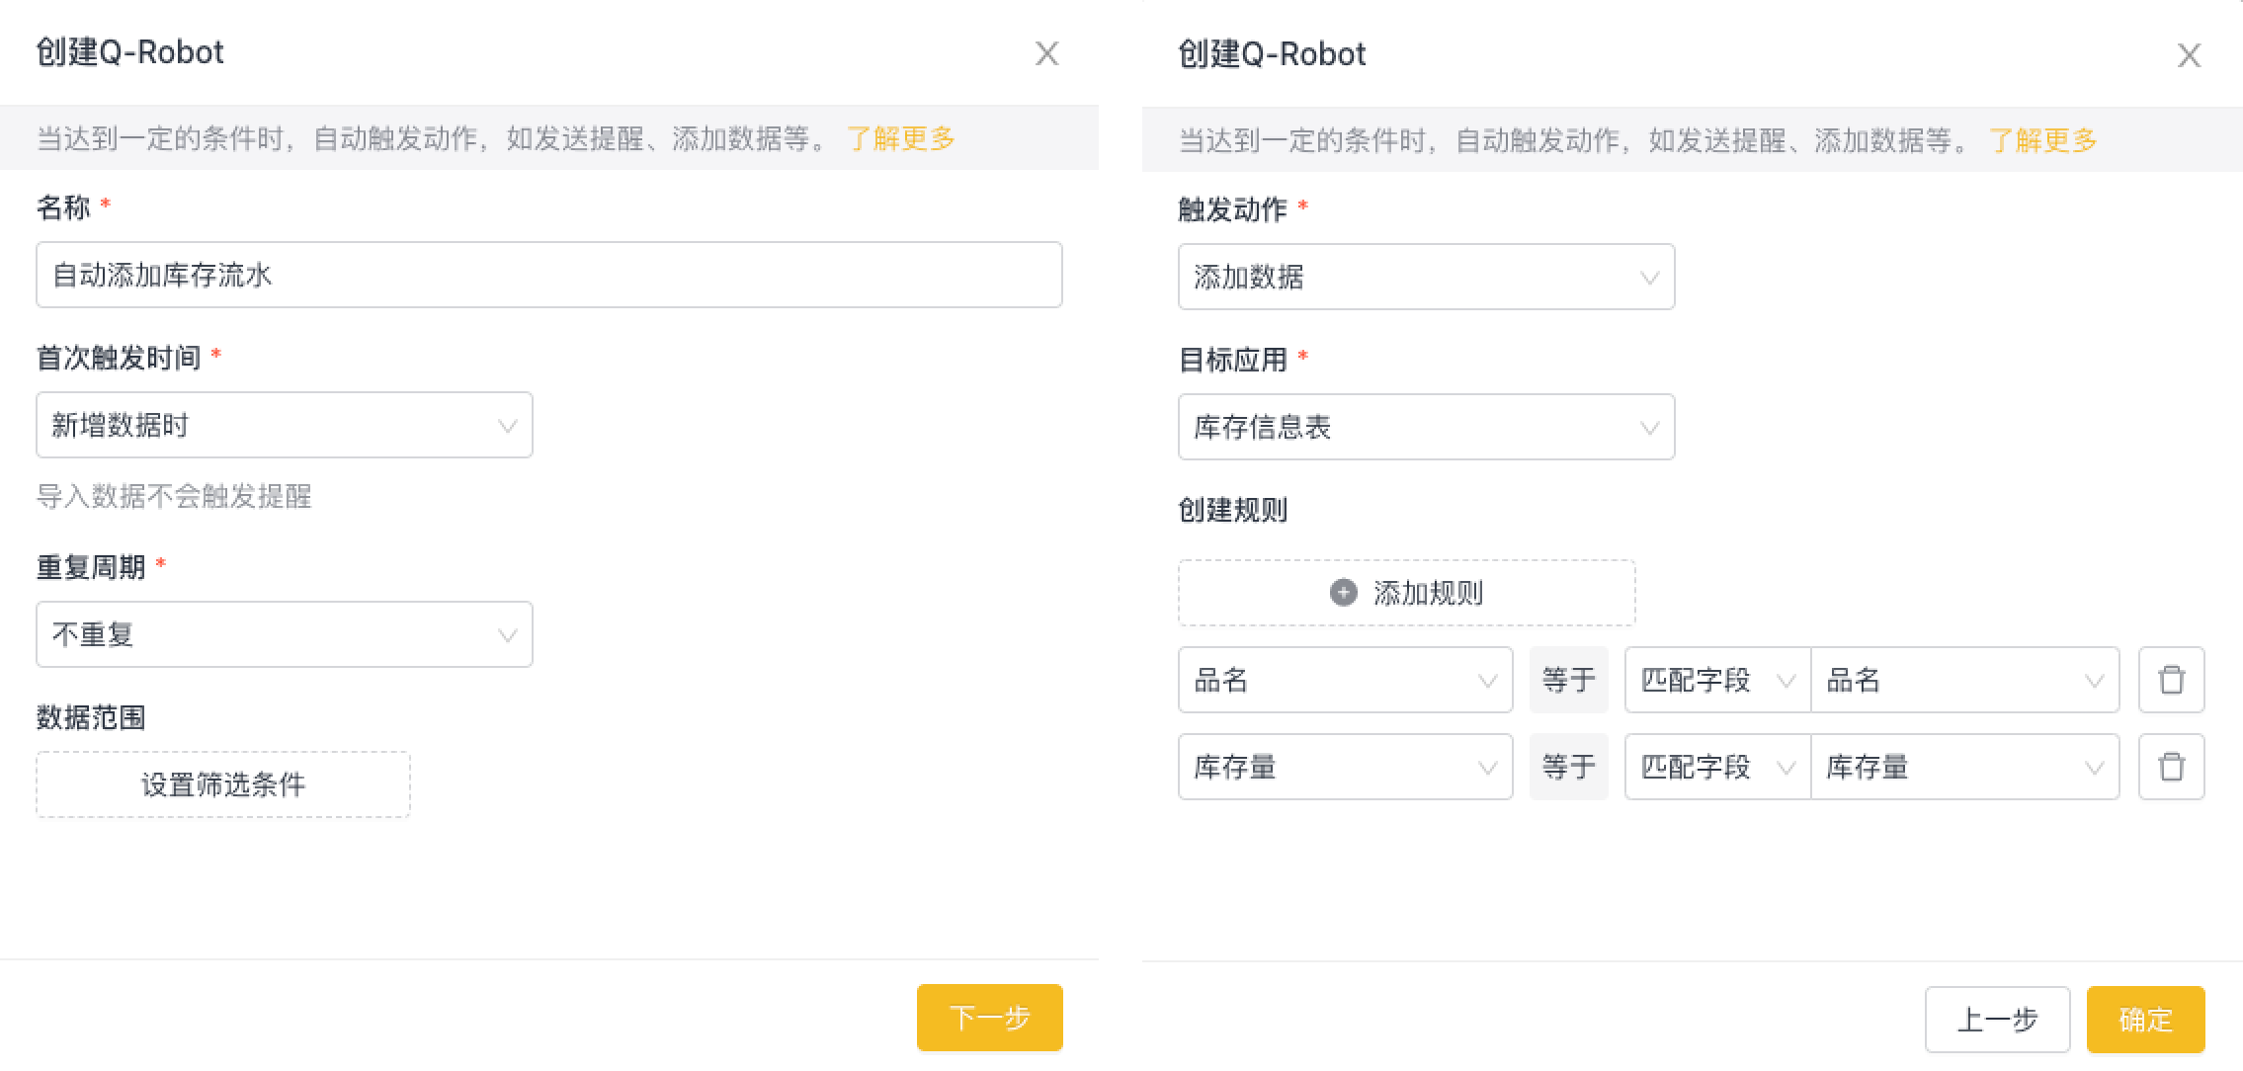Open 匹配字段 dropdown in 品名 row
Viewport: 2243px width, 1071px height.
(1717, 680)
